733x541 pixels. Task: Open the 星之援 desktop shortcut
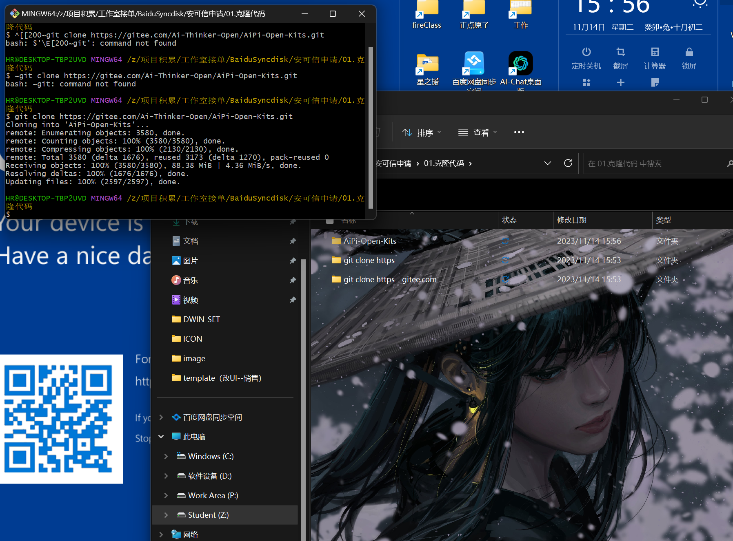[x=427, y=69]
